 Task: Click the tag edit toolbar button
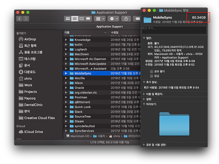(137, 19)
